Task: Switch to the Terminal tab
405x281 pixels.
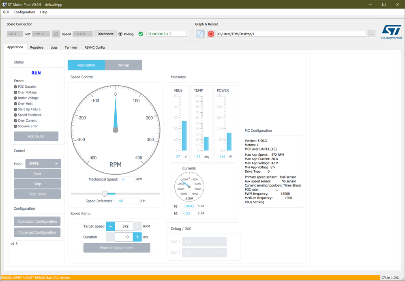Action: 71,47
